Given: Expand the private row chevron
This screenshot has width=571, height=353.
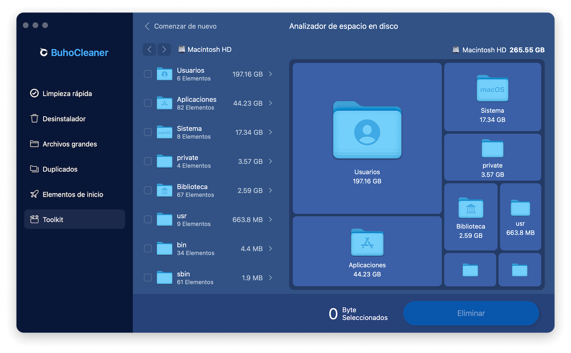Looking at the screenshot, I should point(271,161).
